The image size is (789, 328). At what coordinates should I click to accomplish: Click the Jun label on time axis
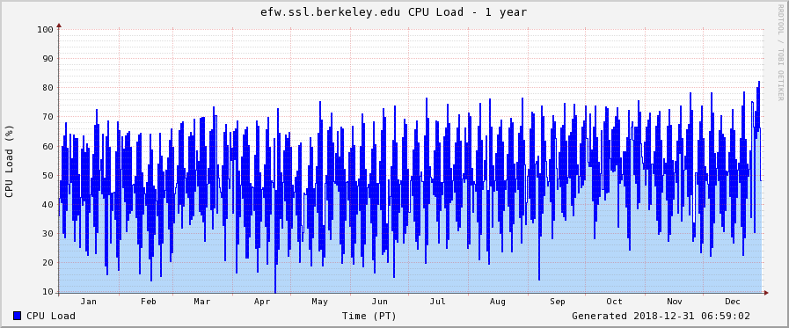[379, 302]
